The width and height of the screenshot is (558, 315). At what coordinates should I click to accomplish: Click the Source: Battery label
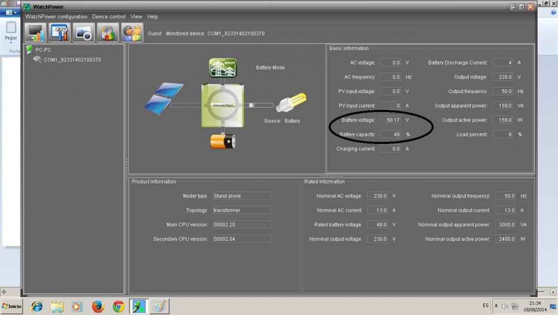click(282, 121)
